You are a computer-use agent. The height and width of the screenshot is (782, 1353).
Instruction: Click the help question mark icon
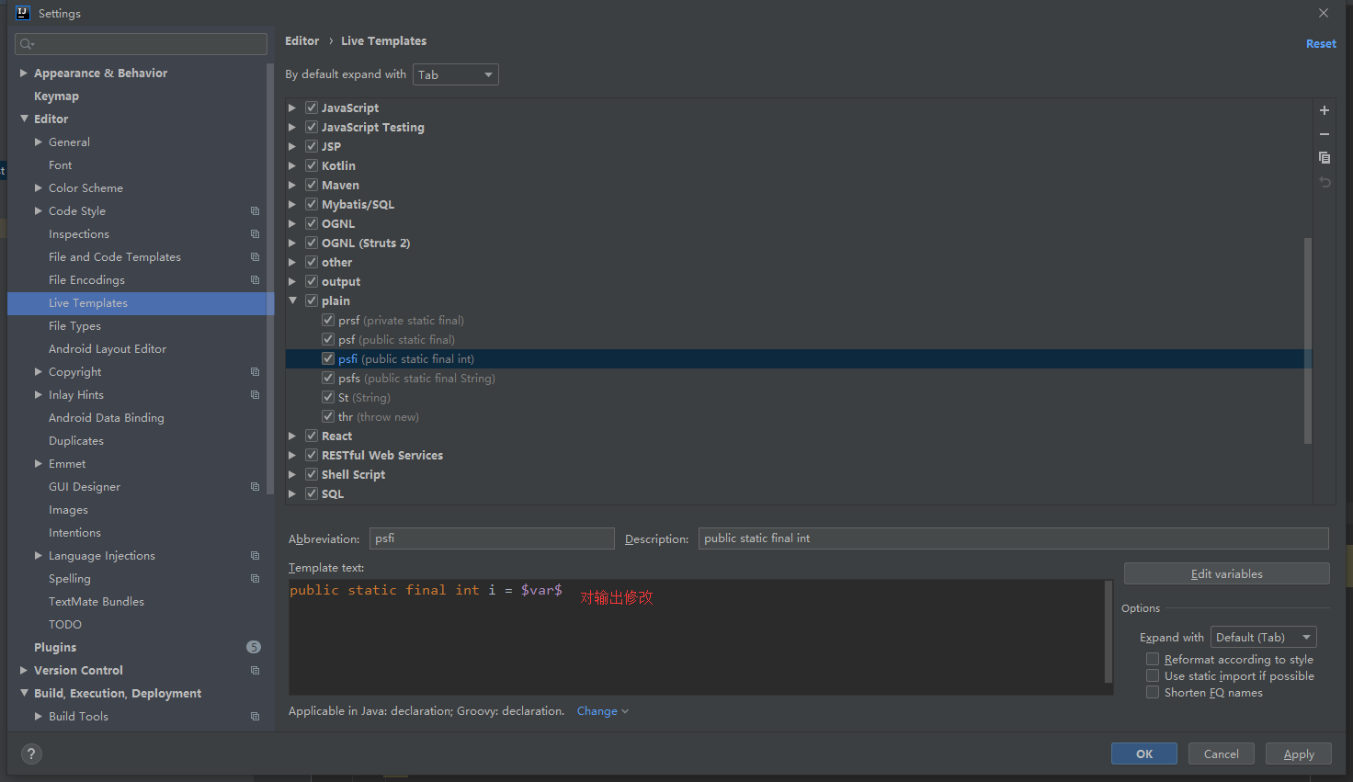[32, 754]
